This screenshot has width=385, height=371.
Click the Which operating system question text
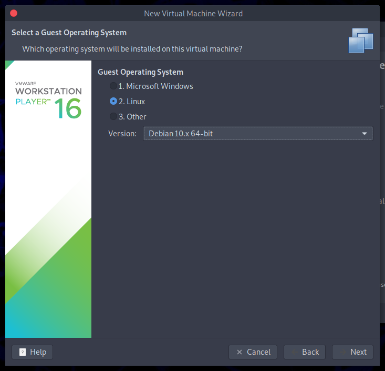(132, 48)
